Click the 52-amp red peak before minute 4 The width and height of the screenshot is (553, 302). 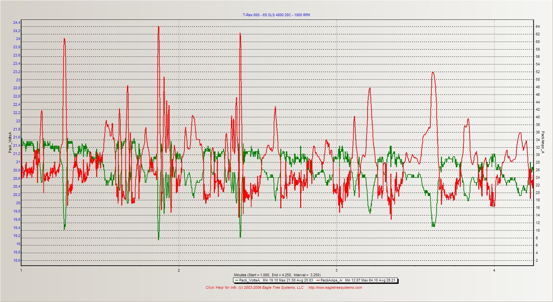coord(433,72)
